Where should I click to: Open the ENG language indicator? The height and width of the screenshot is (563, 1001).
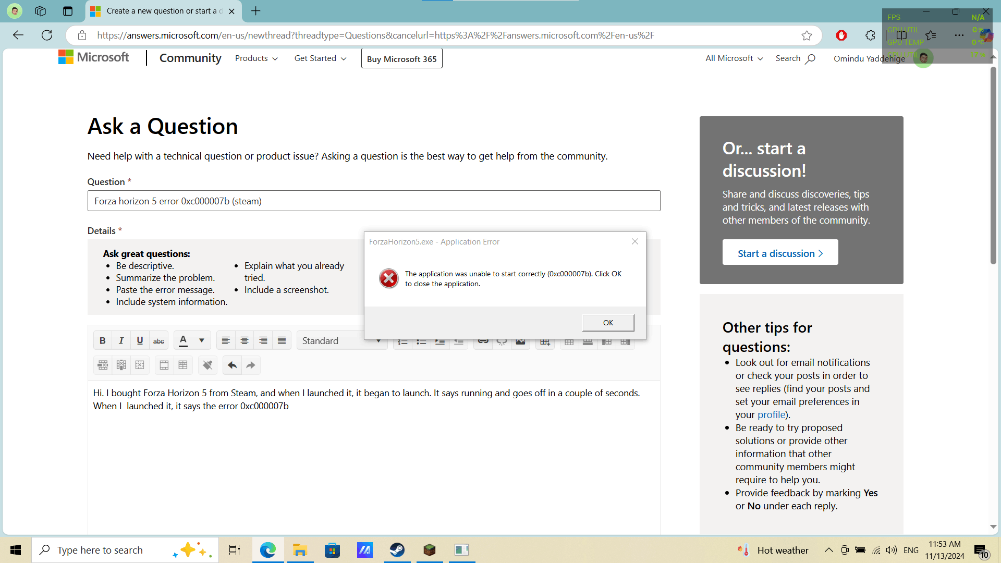(x=911, y=550)
